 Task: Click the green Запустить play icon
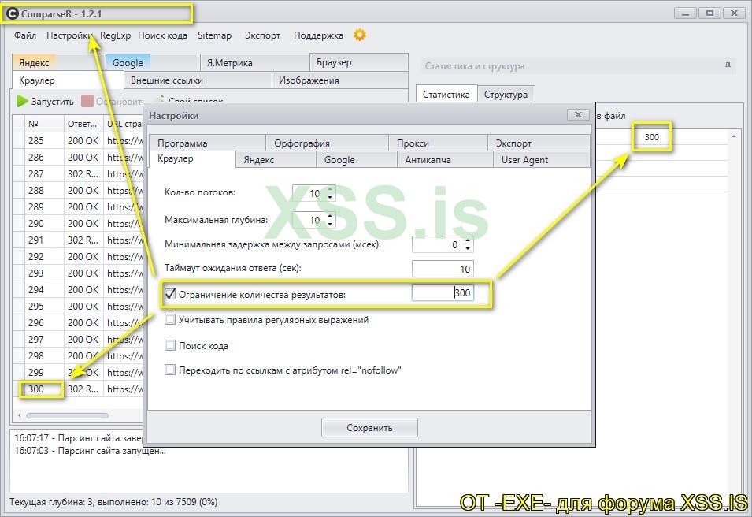click(22, 102)
